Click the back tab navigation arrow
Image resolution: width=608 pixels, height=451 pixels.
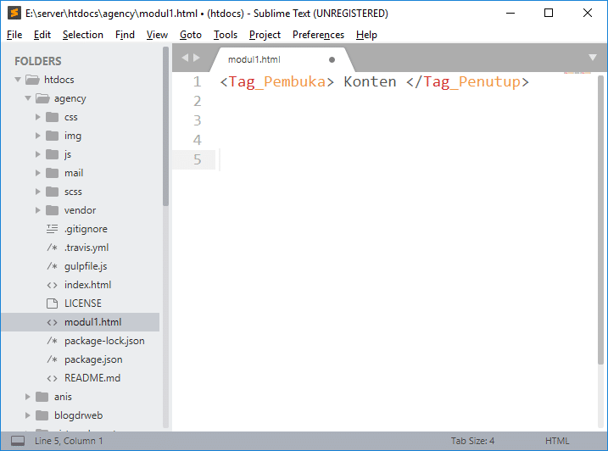(185, 58)
